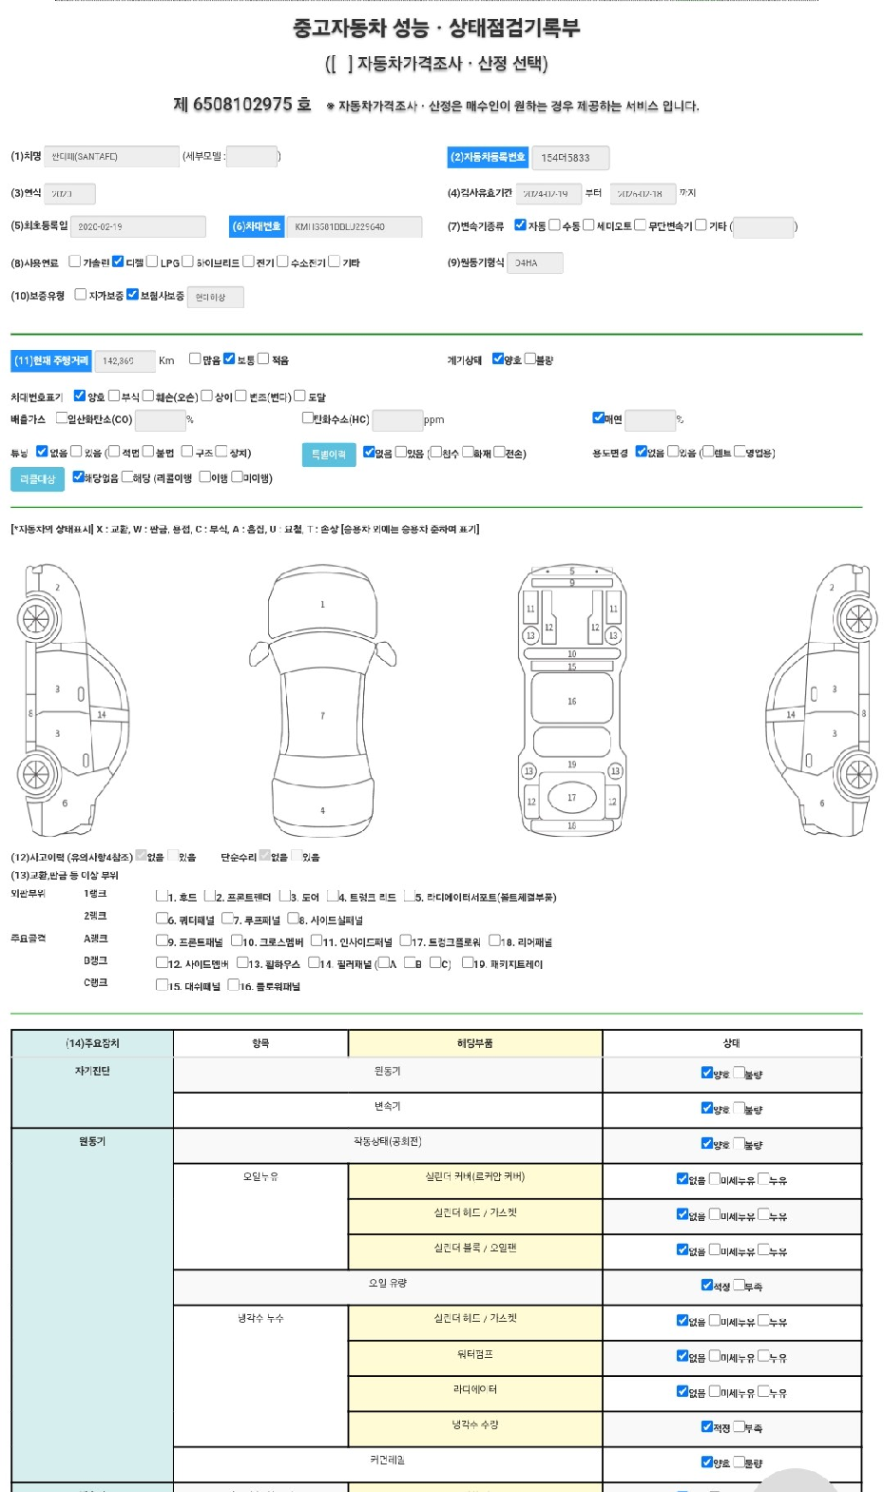Click the 일산화탄소(CO) percent input
Viewport: 884px width, 1492px height.
[x=160, y=419]
